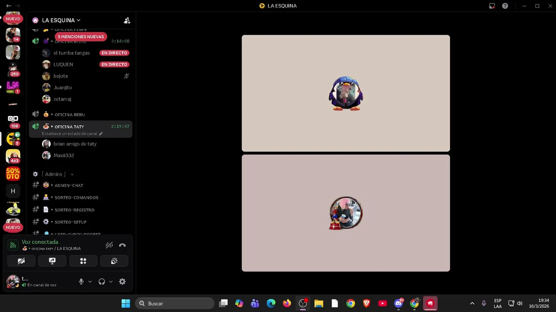
Task: Jump to NUEVO unread indicator at bottom
Action: point(13,227)
